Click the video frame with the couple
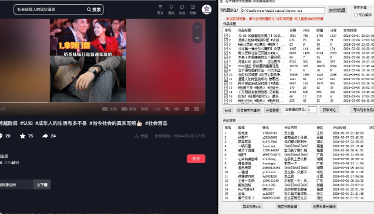The width and height of the screenshot is (374, 214). [88, 60]
